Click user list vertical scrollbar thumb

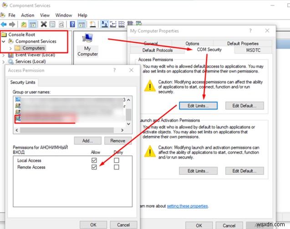128,115
